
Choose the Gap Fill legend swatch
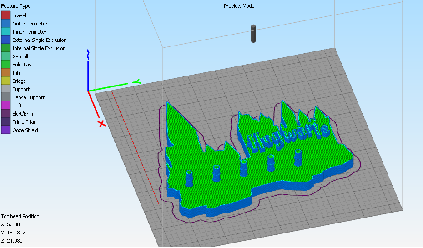click(x=6, y=56)
